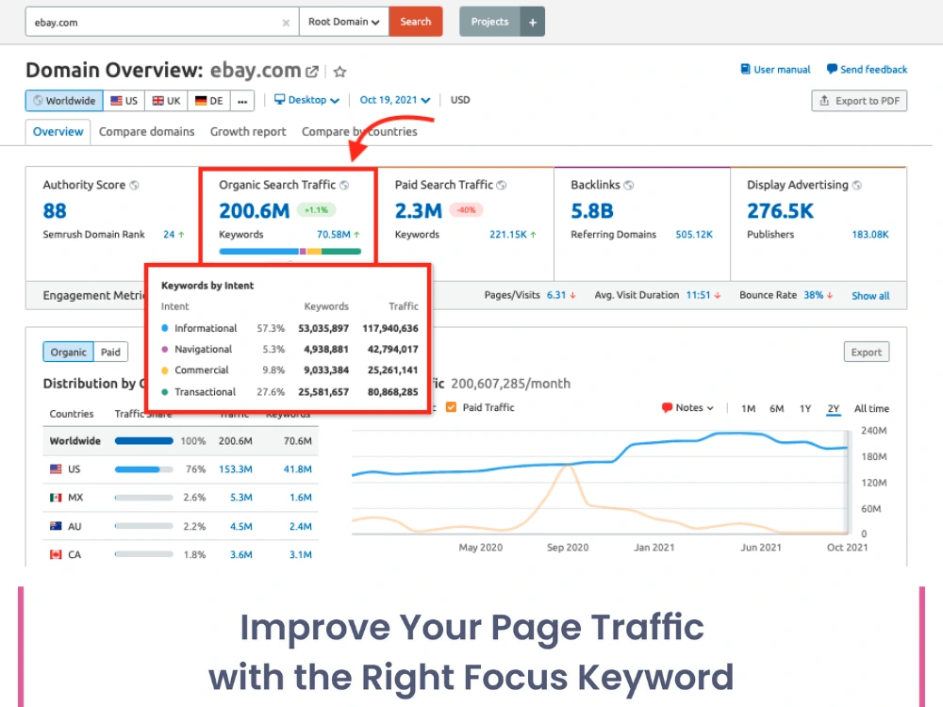943x707 pixels.
Task: Click the US traffic share bar
Action: click(143, 469)
